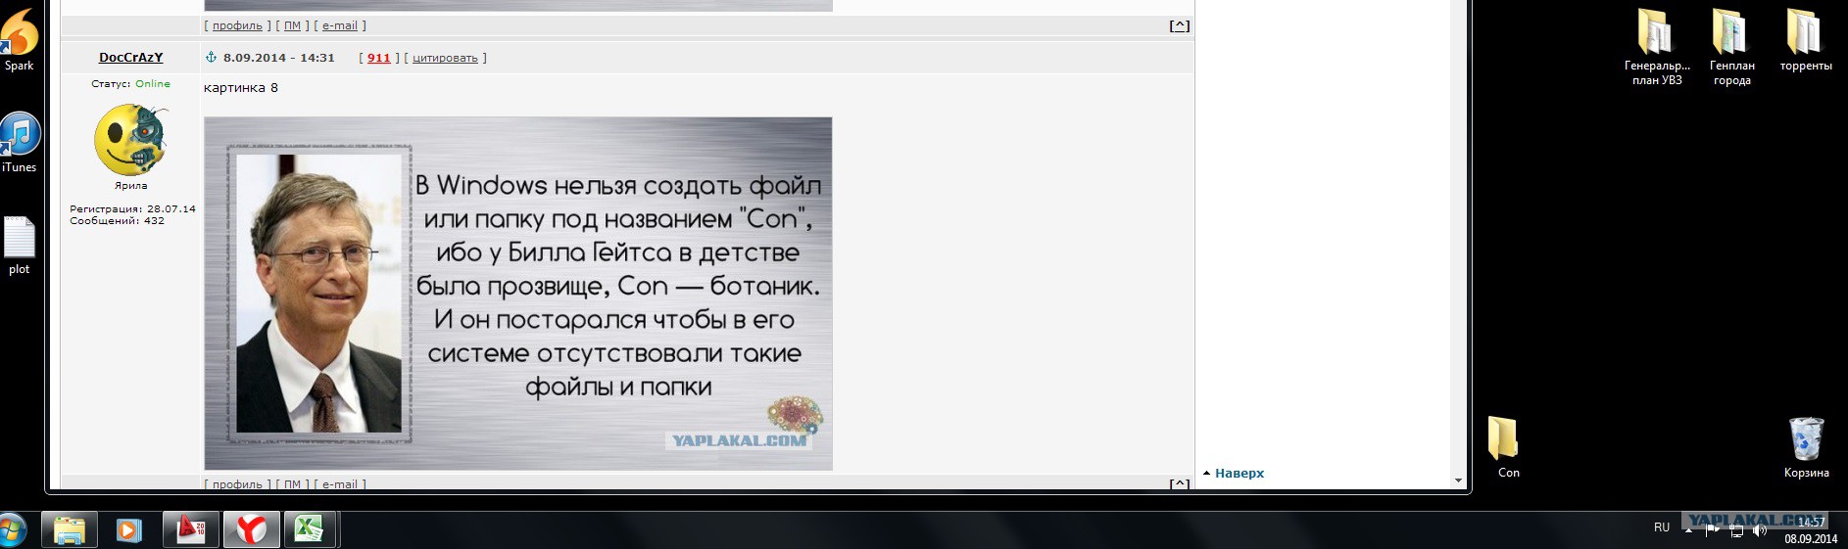Open the Bill Gates Con picture
The height and width of the screenshot is (549, 1848).
pos(518,294)
